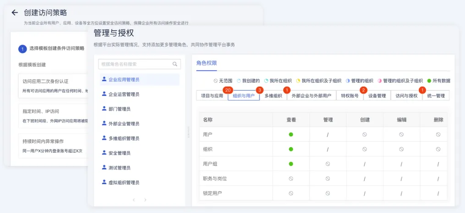The image size is (465, 213).
Task: Focus the 根据角色名称搜索 search field
Action: click(139, 64)
